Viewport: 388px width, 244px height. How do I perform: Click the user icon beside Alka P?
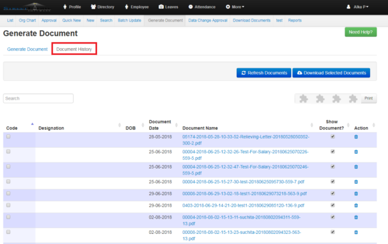(x=349, y=7)
